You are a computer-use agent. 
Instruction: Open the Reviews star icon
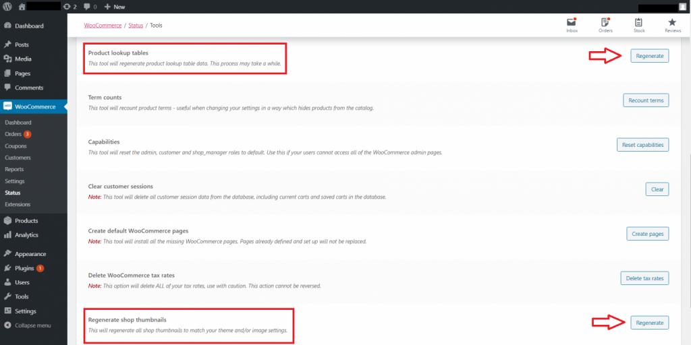click(x=673, y=26)
